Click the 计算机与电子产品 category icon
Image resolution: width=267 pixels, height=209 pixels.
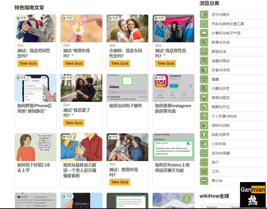pyautogui.click(x=204, y=33)
